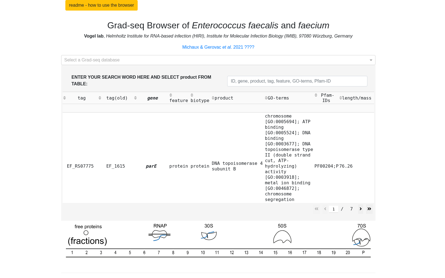Screen dimensions: 445x278
Task: Click the 76.26 length/mass value
Action: (346, 166)
